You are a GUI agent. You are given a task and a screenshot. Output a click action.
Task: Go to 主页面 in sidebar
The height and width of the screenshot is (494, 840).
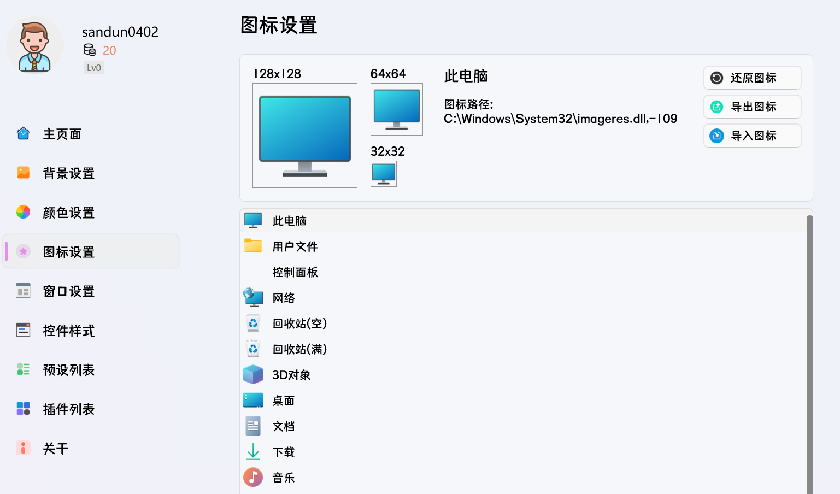pyautogui.click(x=91, y=133)
